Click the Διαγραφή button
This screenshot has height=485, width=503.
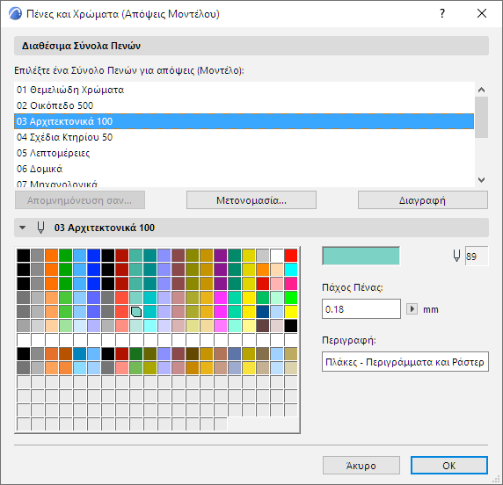(422, 200)
